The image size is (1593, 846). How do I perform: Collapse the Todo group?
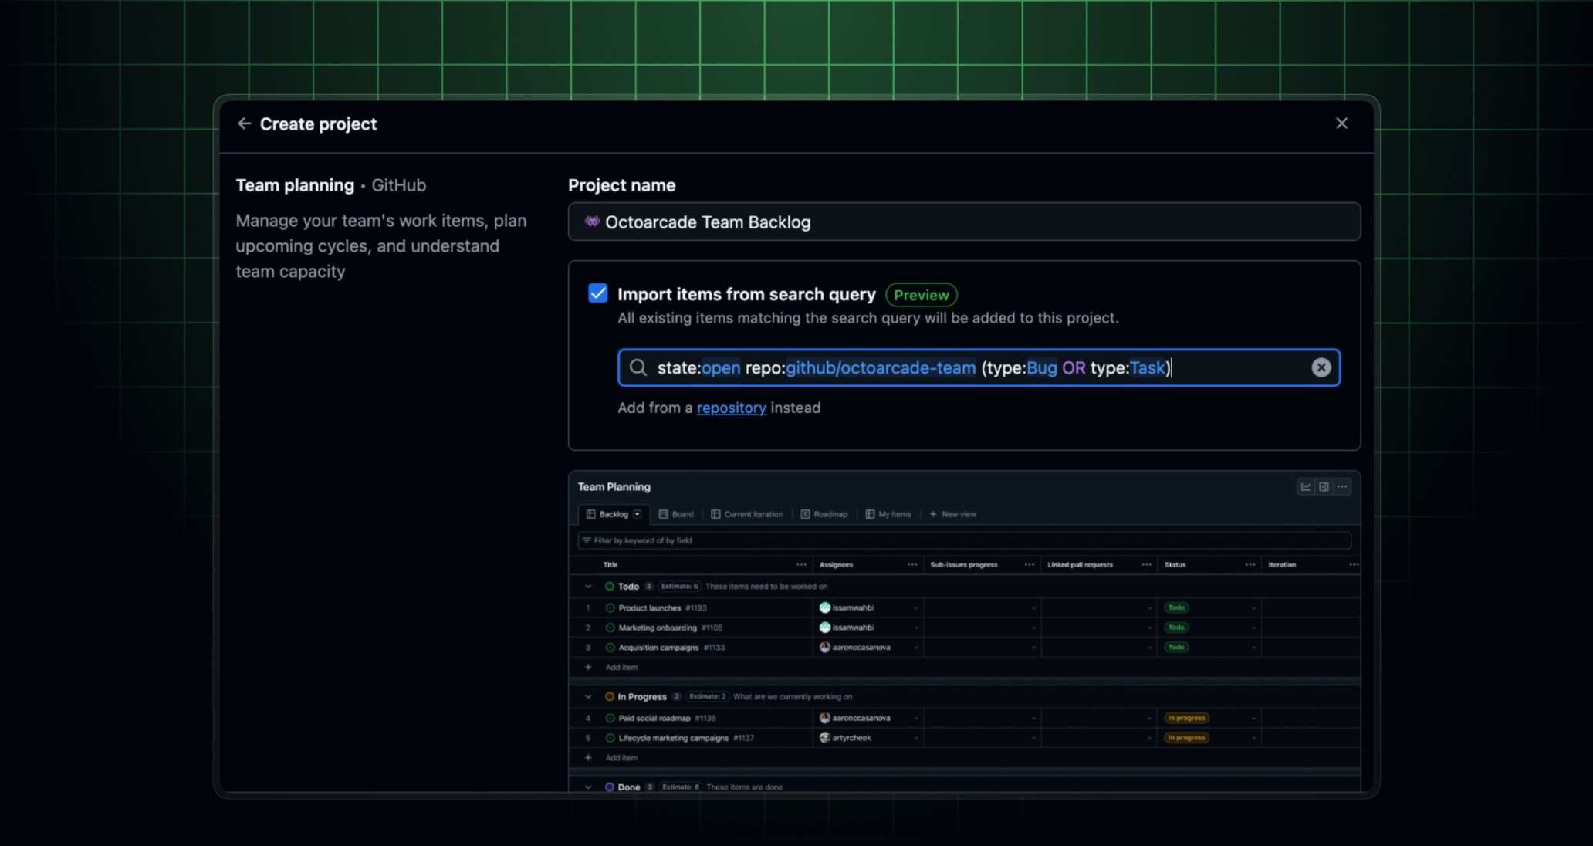coord(587,586)
